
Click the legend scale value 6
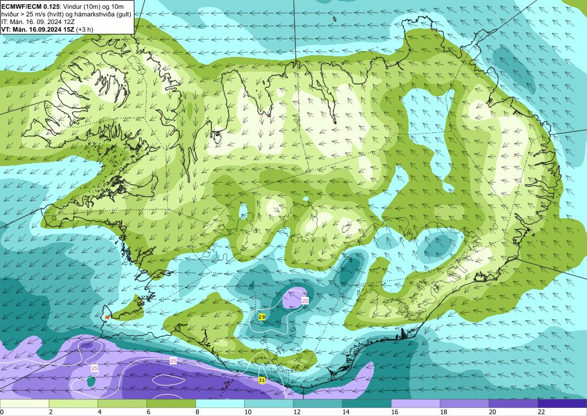click(x=149, y=412)
